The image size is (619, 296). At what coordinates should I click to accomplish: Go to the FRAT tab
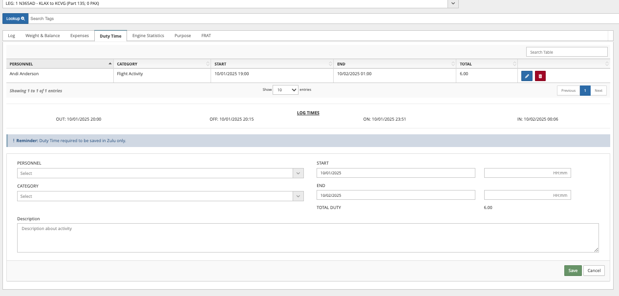pos(206,36)
